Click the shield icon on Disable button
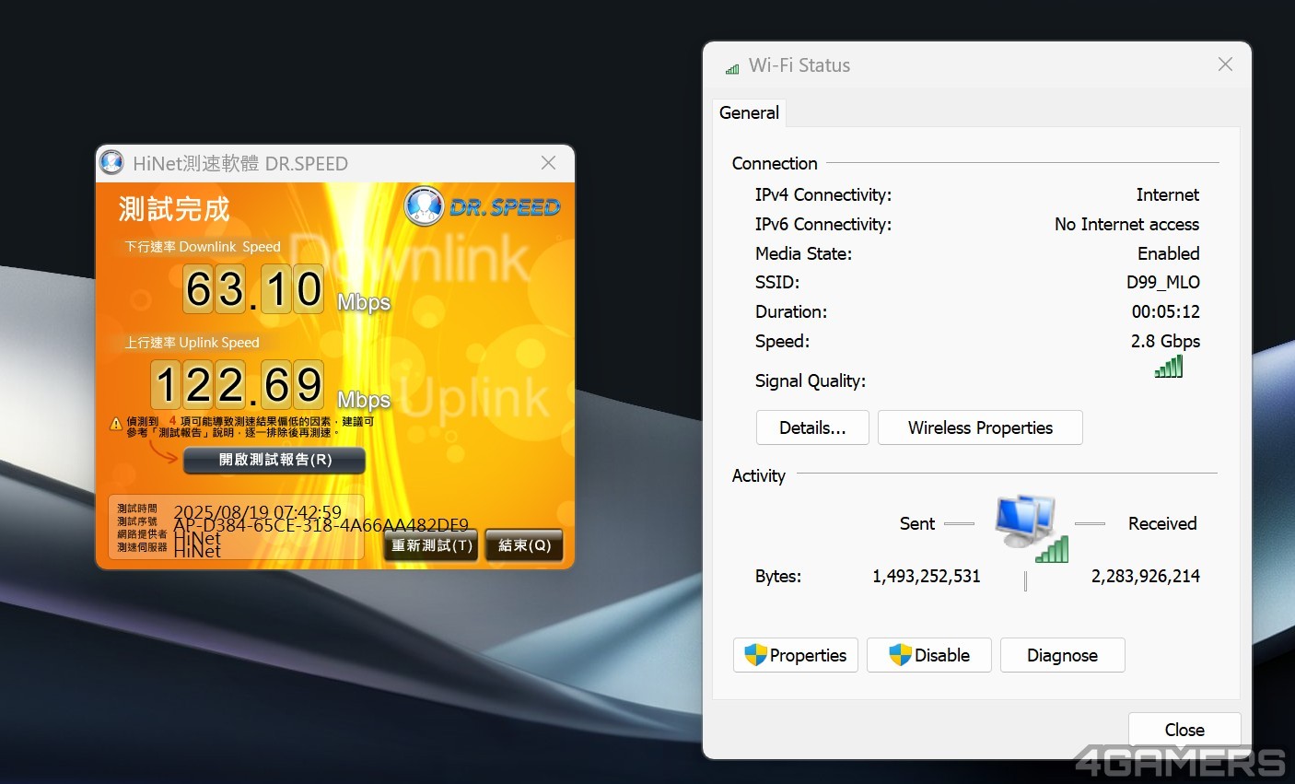1295x784 pixels. [900, 655]
